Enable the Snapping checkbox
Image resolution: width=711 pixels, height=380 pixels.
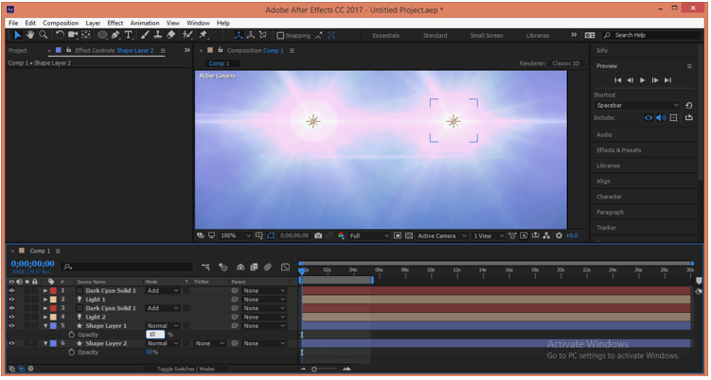pos(280,35)
